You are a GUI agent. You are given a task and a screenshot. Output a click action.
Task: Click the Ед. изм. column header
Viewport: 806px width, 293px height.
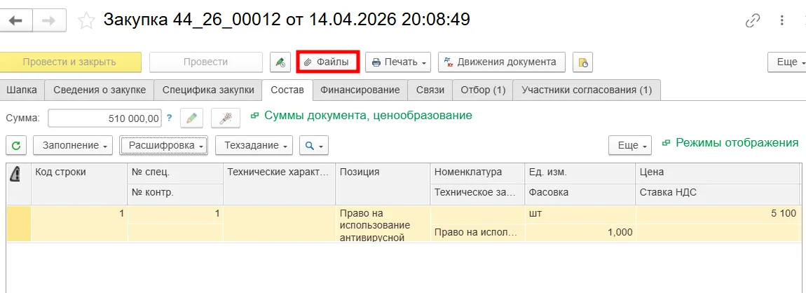pyautogui.click(x=580, y=173)
